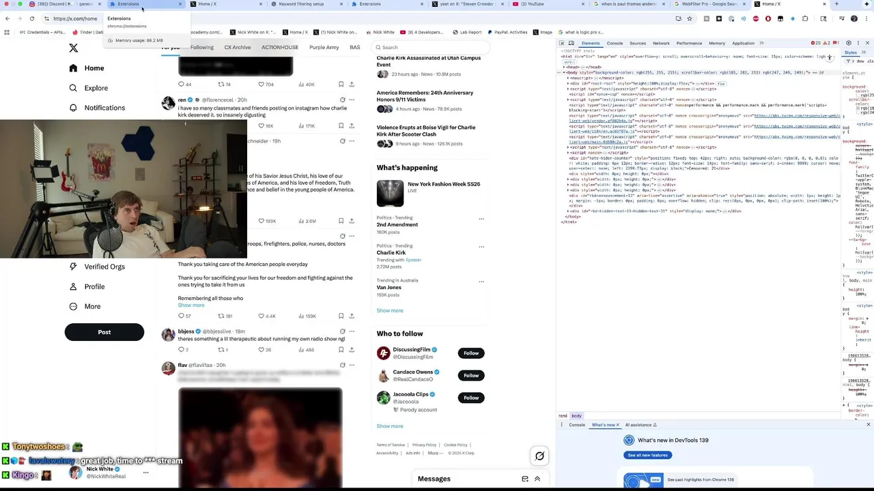Screen dimensions: 874x491
Task: Open Verified Orgs in sidebar
Action: 96,267
